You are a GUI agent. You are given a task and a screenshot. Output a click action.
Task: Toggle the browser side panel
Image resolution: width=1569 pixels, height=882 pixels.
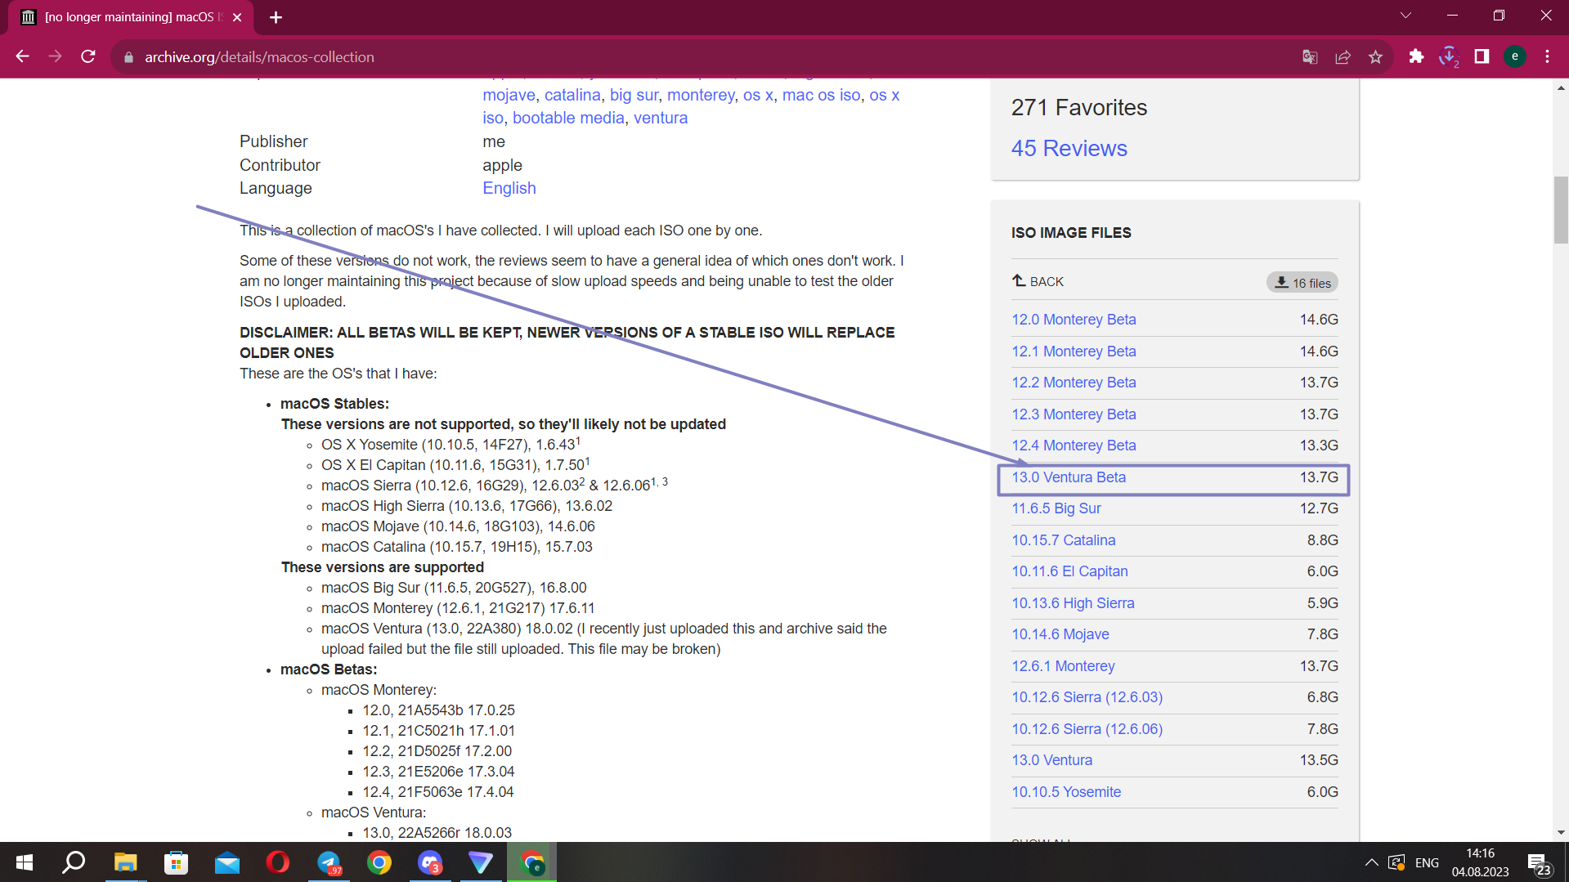(1482, 56)
